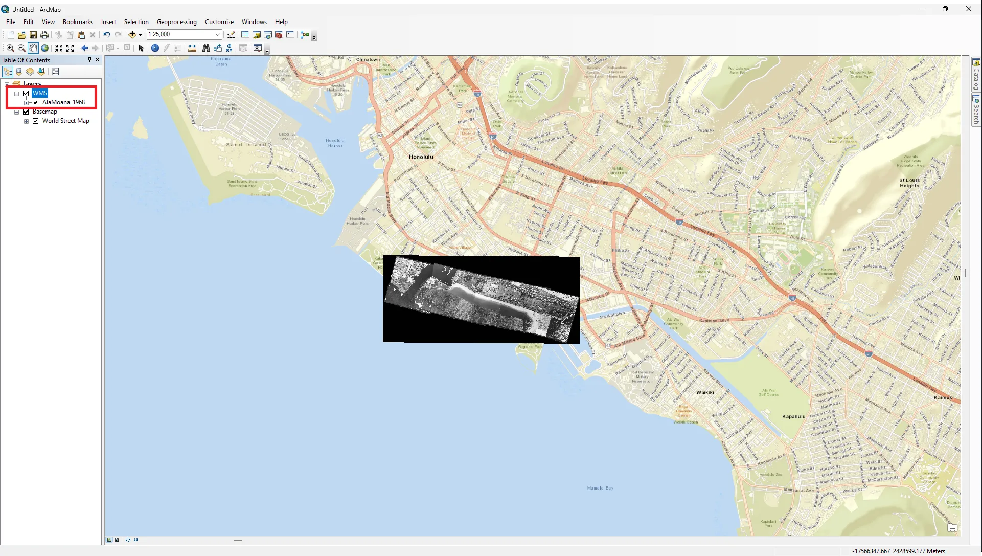Collapse the Basemap group

pyautogui.click(x=16, y=112)
